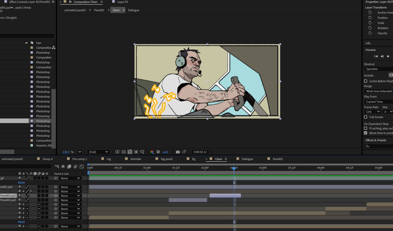Toggle Include video eye button in Preview
Viewport: 393px width, 231px height.
tap(391, 75)
